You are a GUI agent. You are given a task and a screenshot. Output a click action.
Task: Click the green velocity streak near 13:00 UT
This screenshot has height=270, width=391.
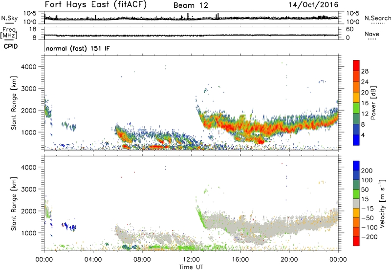200,217
